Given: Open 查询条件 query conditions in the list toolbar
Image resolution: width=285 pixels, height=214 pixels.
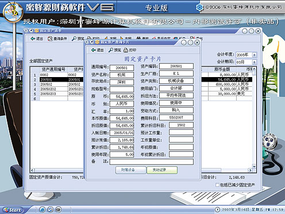Looking at the screenshot, I should click(x=57, y=39).
